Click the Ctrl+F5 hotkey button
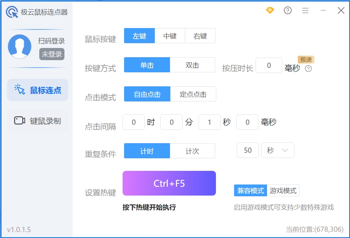 coord(169,183)
